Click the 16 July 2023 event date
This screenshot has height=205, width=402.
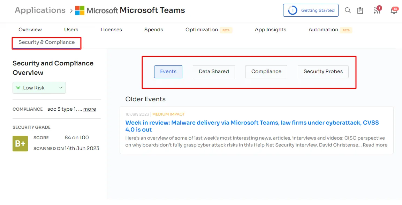(x=137, y=114)
